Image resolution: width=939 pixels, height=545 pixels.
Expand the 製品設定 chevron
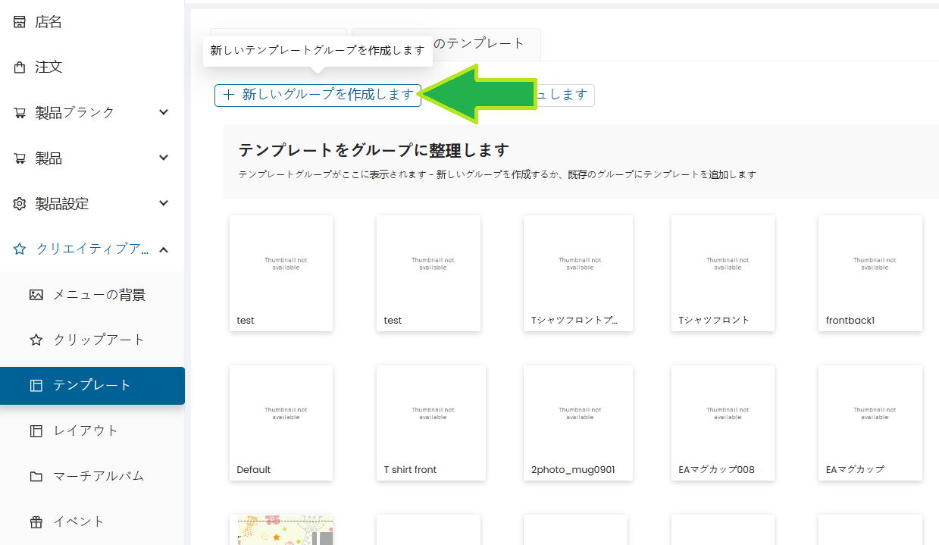coord(164,203)
